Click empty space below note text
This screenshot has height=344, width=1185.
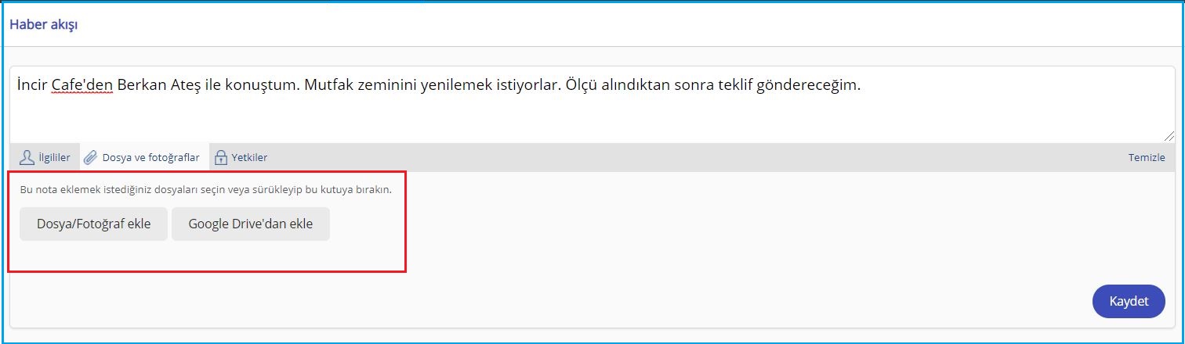[x=588, y=119]
